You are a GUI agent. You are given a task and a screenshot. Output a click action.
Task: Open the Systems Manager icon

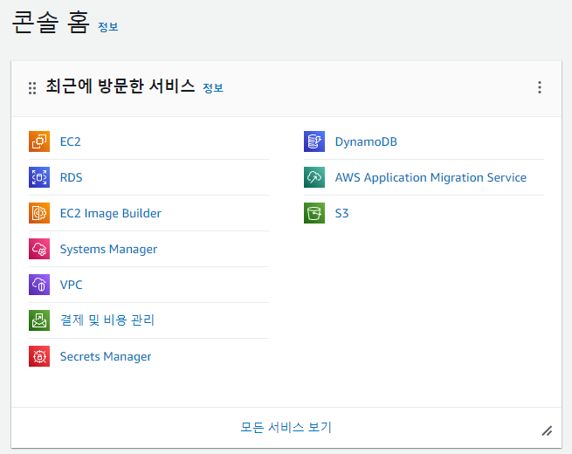click(39, 249)
